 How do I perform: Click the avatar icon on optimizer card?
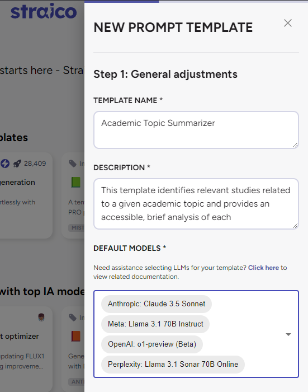41,318
